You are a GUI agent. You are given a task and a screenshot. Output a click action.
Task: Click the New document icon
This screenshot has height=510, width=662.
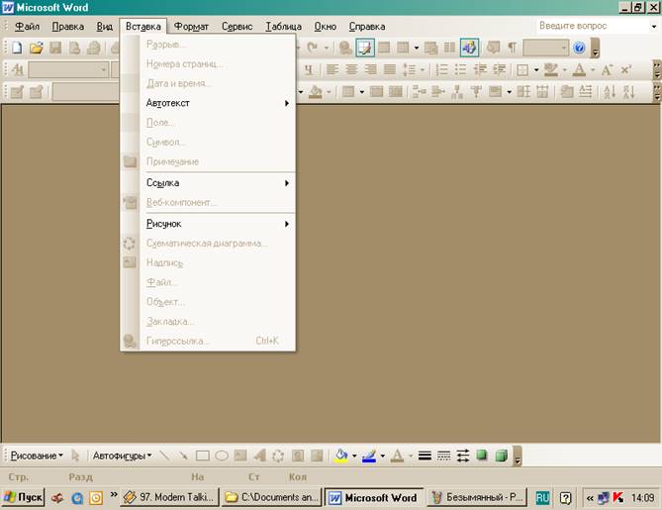(x=17, y=48)
